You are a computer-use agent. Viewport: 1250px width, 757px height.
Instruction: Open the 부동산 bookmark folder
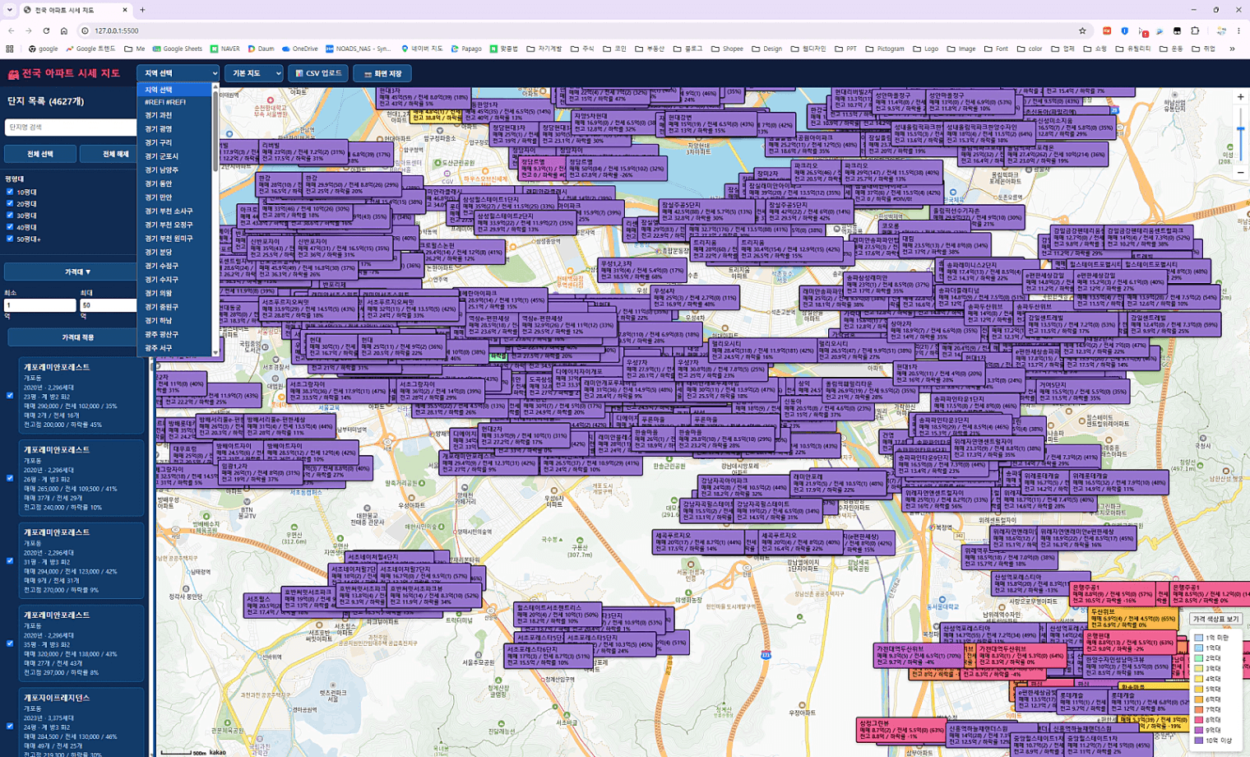tap(649, 49)
